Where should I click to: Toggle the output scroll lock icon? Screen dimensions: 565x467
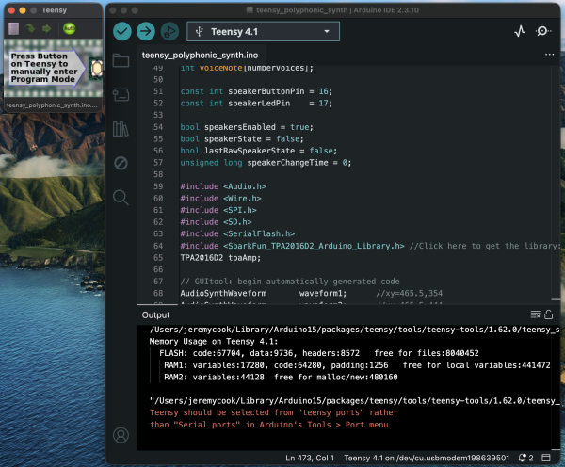548,314
